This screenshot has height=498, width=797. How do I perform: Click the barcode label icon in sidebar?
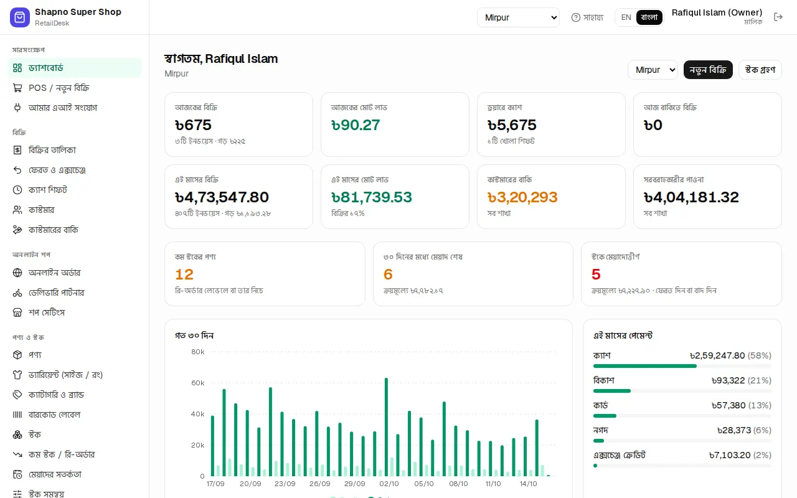(17, 415)
